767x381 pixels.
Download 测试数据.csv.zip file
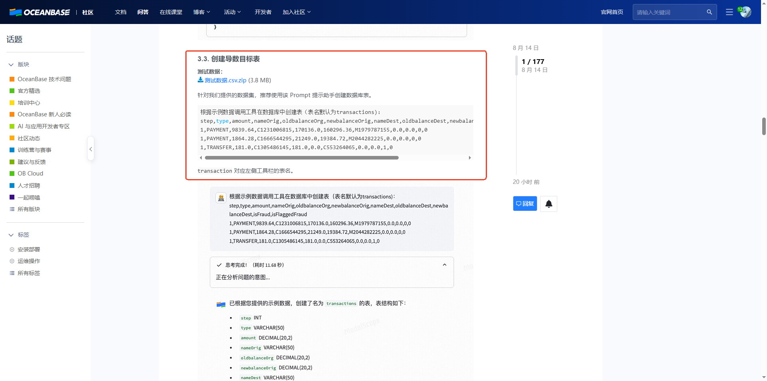225,80
